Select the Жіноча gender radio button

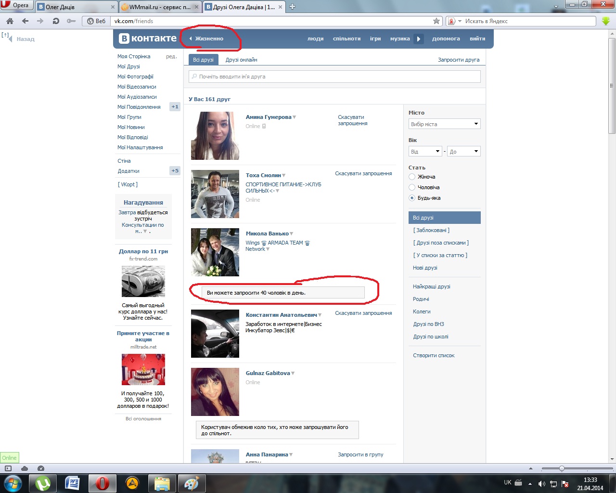coord(412,177)
